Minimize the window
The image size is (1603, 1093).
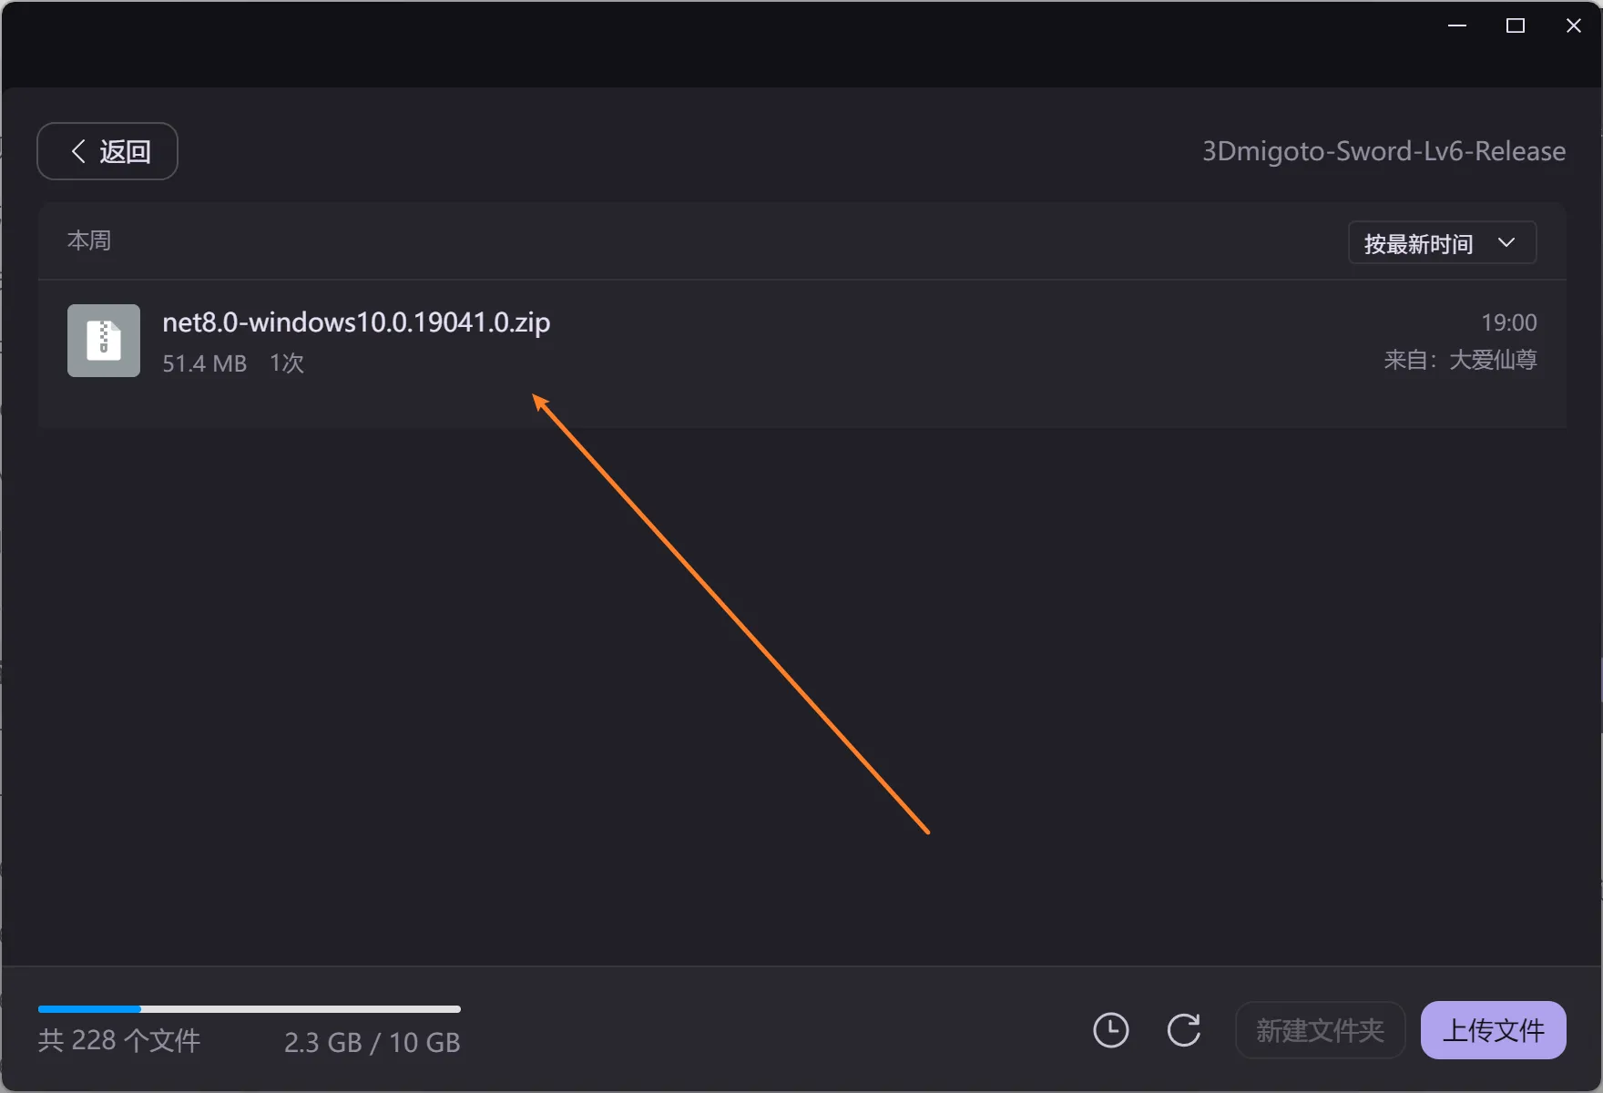click(x=1457, y=26)
